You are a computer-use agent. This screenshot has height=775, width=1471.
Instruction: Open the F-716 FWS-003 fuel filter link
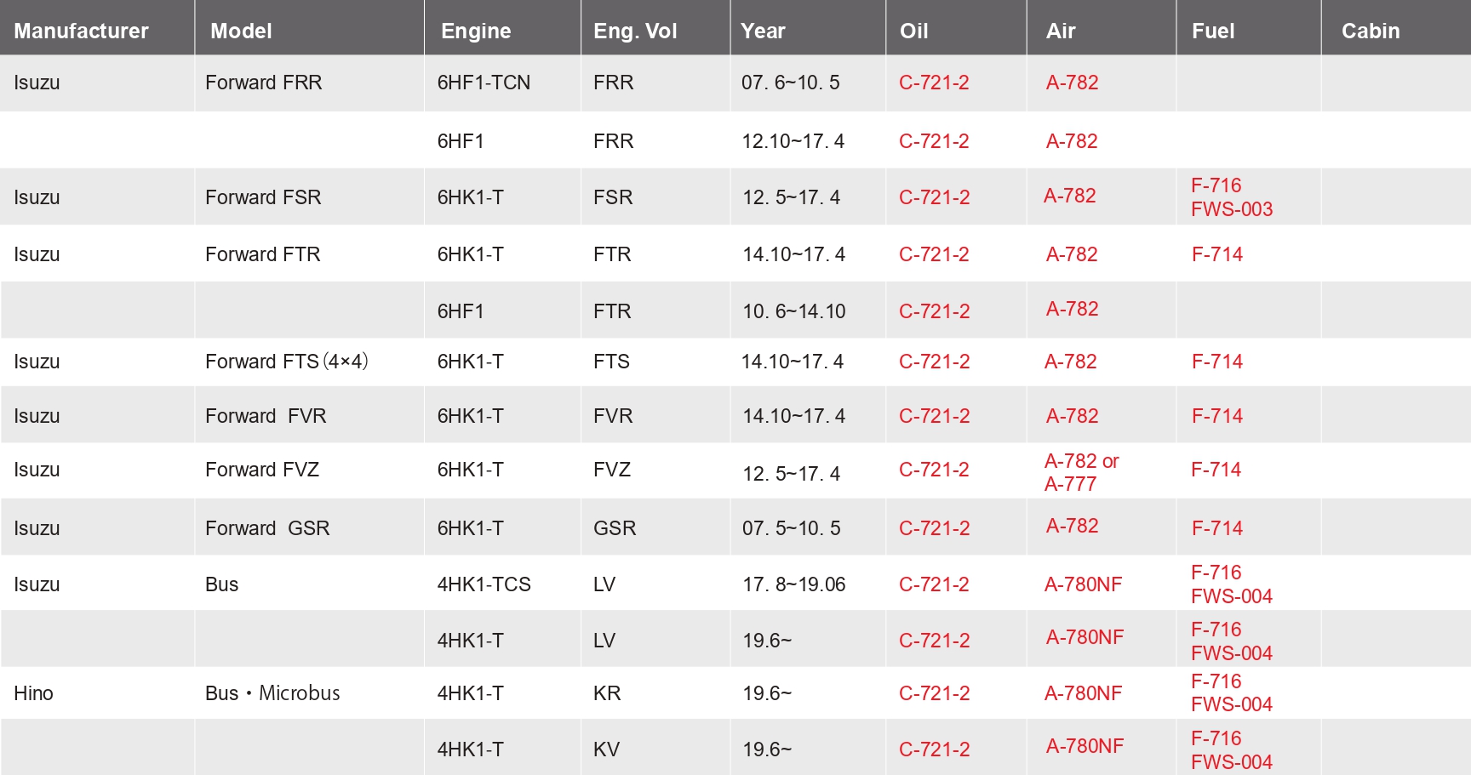[x=1231, y=197]
